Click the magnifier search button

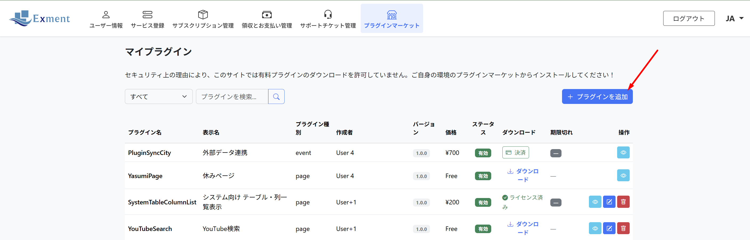[276, 96]
